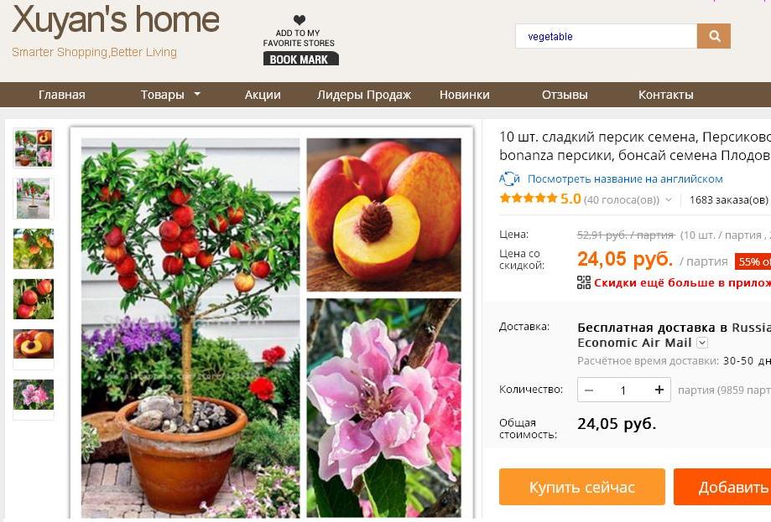This screenshot has width=771, height=522.
Task: Click the vegetable search input field
Action: (x=607, y=36)
